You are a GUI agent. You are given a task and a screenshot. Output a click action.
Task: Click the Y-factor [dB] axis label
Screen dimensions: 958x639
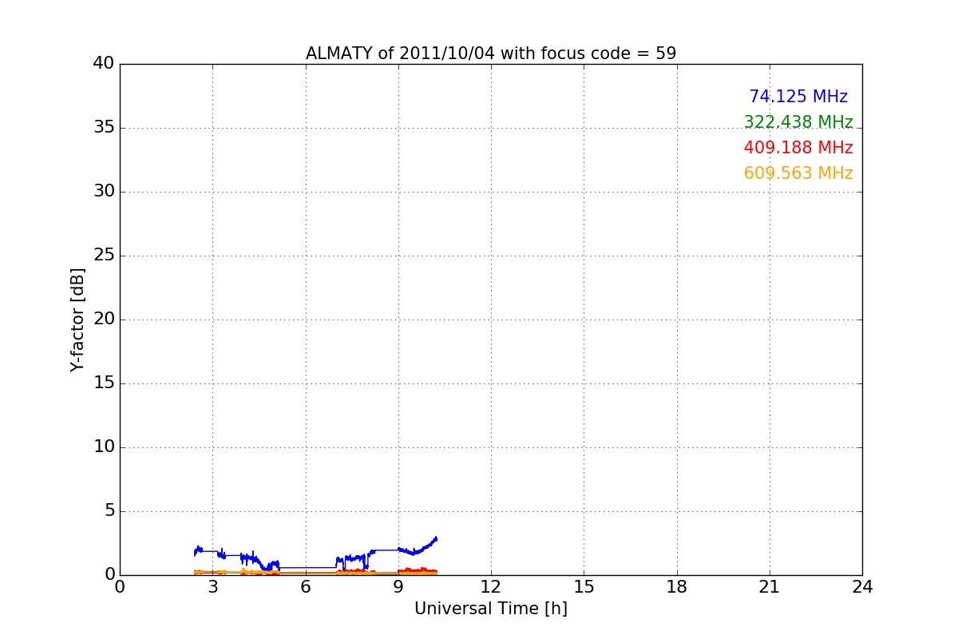click(77, 319)
